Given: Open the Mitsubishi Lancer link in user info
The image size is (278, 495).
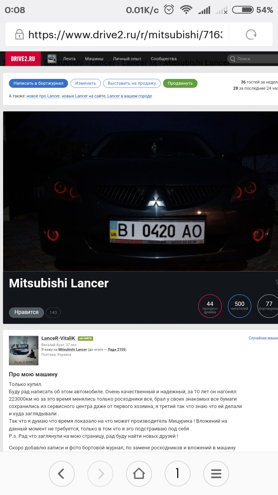Looking at the screenshot, I should click(x=73, y=350).
